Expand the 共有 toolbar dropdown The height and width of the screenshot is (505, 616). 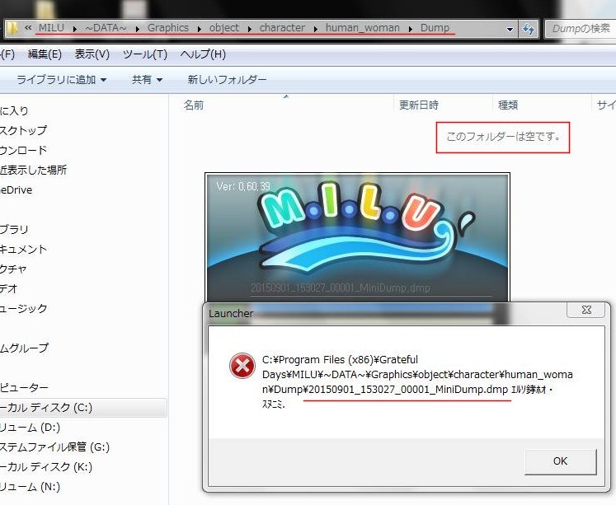147,80
